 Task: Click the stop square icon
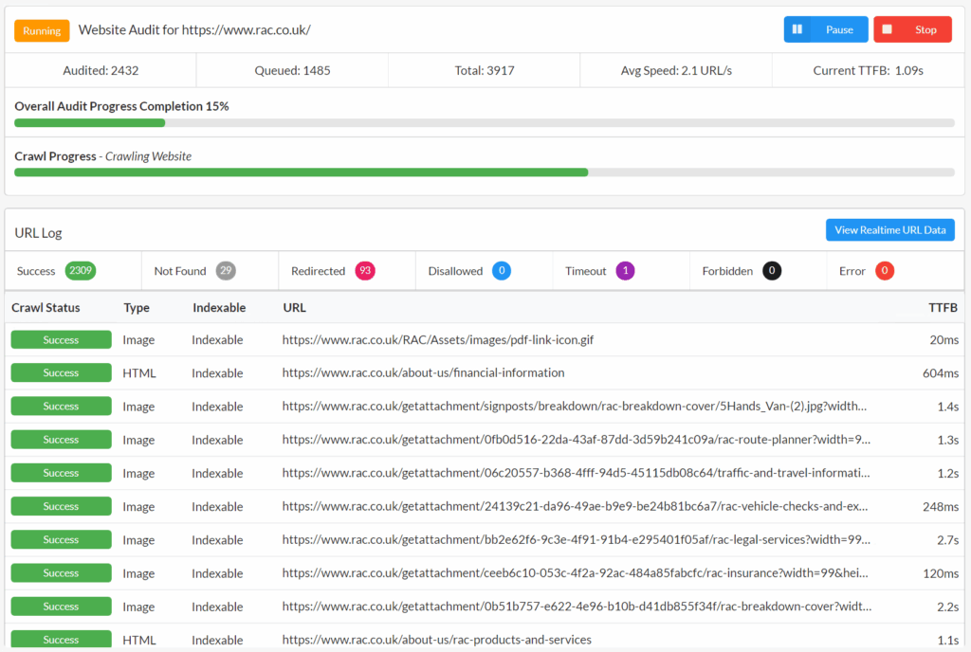pos(888,29)
